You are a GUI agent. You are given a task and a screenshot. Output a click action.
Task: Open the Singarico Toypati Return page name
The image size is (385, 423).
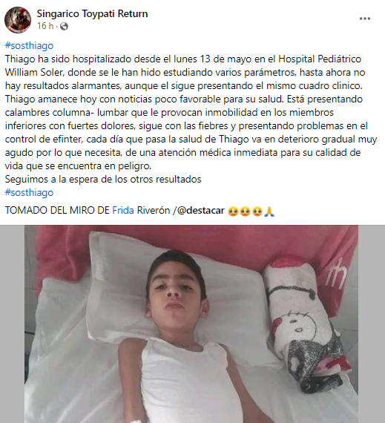(92, 13)
